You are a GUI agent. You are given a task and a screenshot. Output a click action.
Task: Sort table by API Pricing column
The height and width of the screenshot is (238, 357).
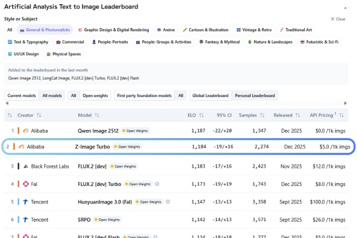(341, 115)
